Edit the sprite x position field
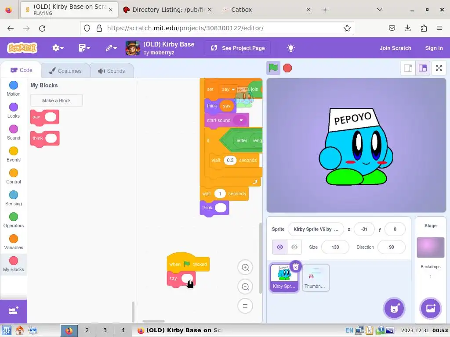The image size is (450, 337). click(x=364, y=229)
